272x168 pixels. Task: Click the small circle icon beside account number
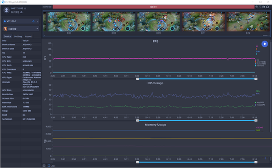pos(25,9)
